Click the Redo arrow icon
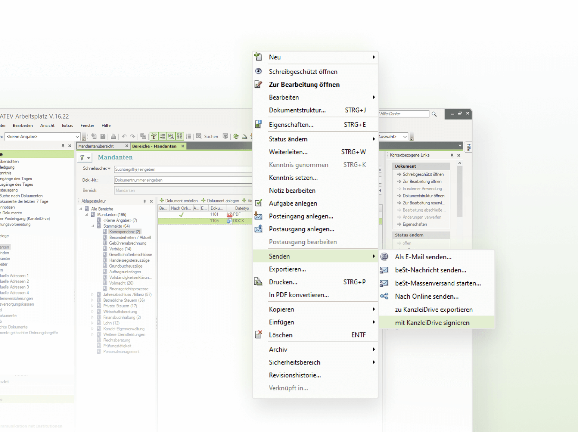The image size is (578, 432). click(133, 137)
